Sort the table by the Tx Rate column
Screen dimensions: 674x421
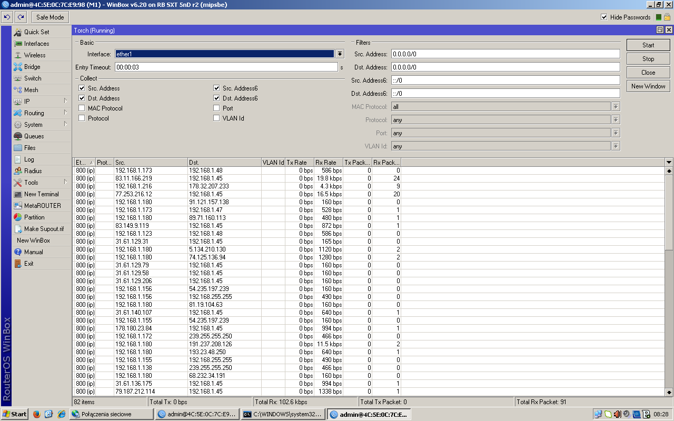(x=300, y=163)
